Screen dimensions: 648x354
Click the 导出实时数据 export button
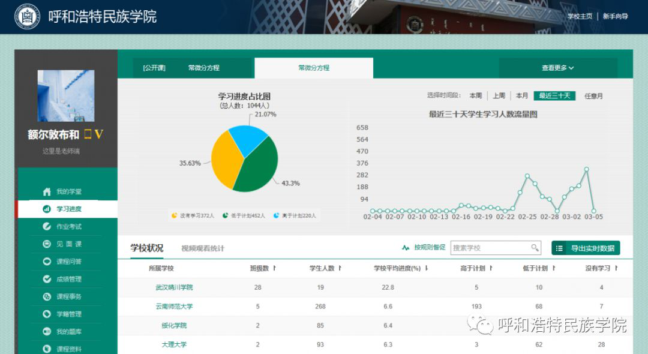click(585, 248)
